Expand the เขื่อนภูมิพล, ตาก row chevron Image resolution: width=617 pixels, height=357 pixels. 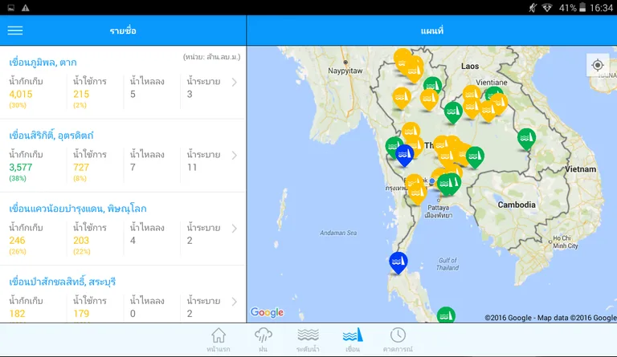[x=234, y=82]
